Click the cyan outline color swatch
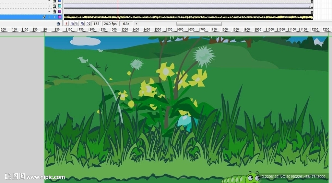Image resolution: width=332 pixels, height=183 pixels. [x=59, y=6]
